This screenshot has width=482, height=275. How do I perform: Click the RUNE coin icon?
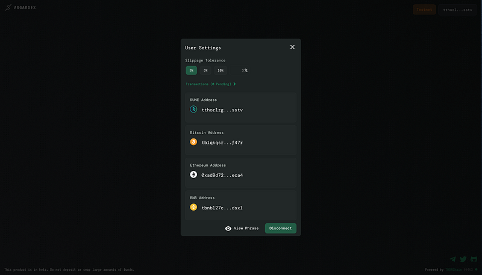[x=193, y=109]
